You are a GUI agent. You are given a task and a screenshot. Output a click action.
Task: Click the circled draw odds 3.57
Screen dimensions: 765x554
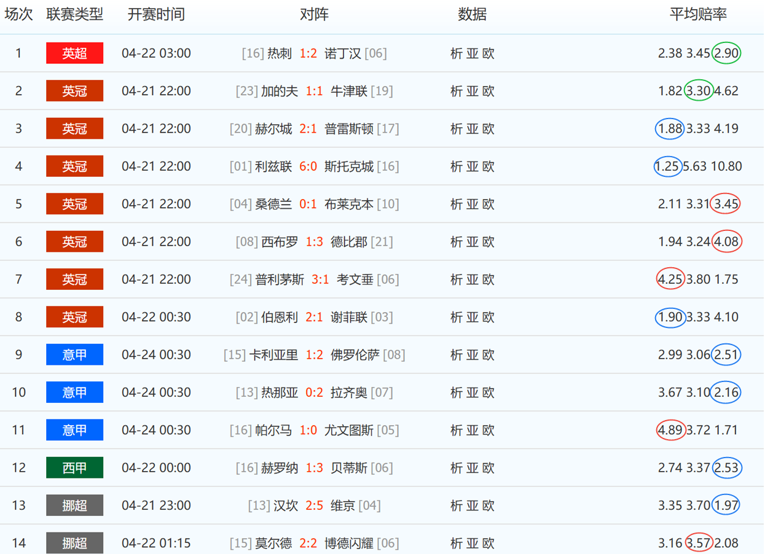coord(698,543)
